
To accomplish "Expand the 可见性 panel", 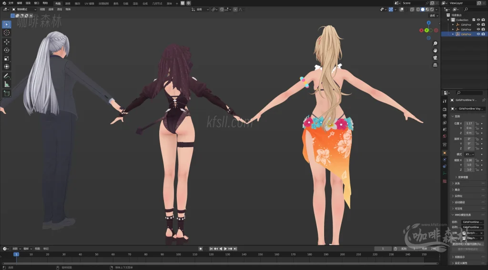I will 468,209.
